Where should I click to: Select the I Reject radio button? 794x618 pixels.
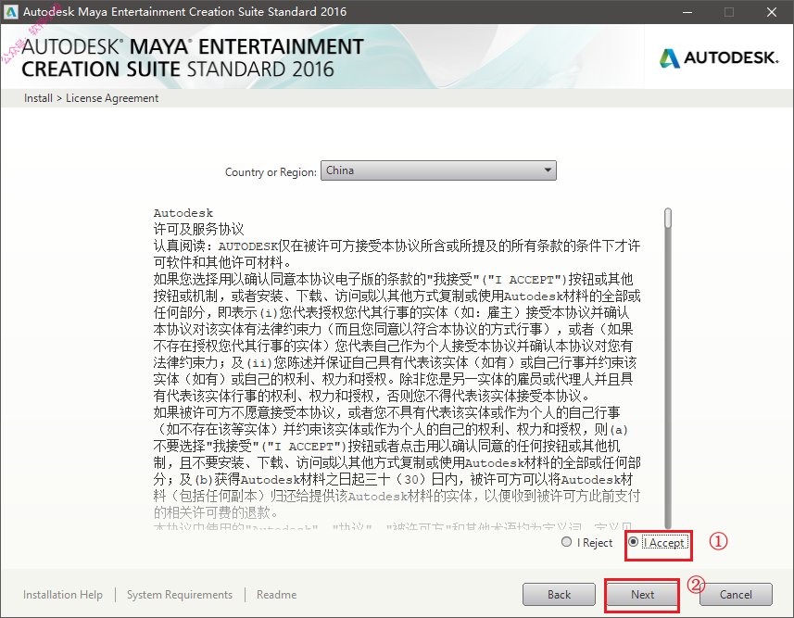click(x=567, y=542)
